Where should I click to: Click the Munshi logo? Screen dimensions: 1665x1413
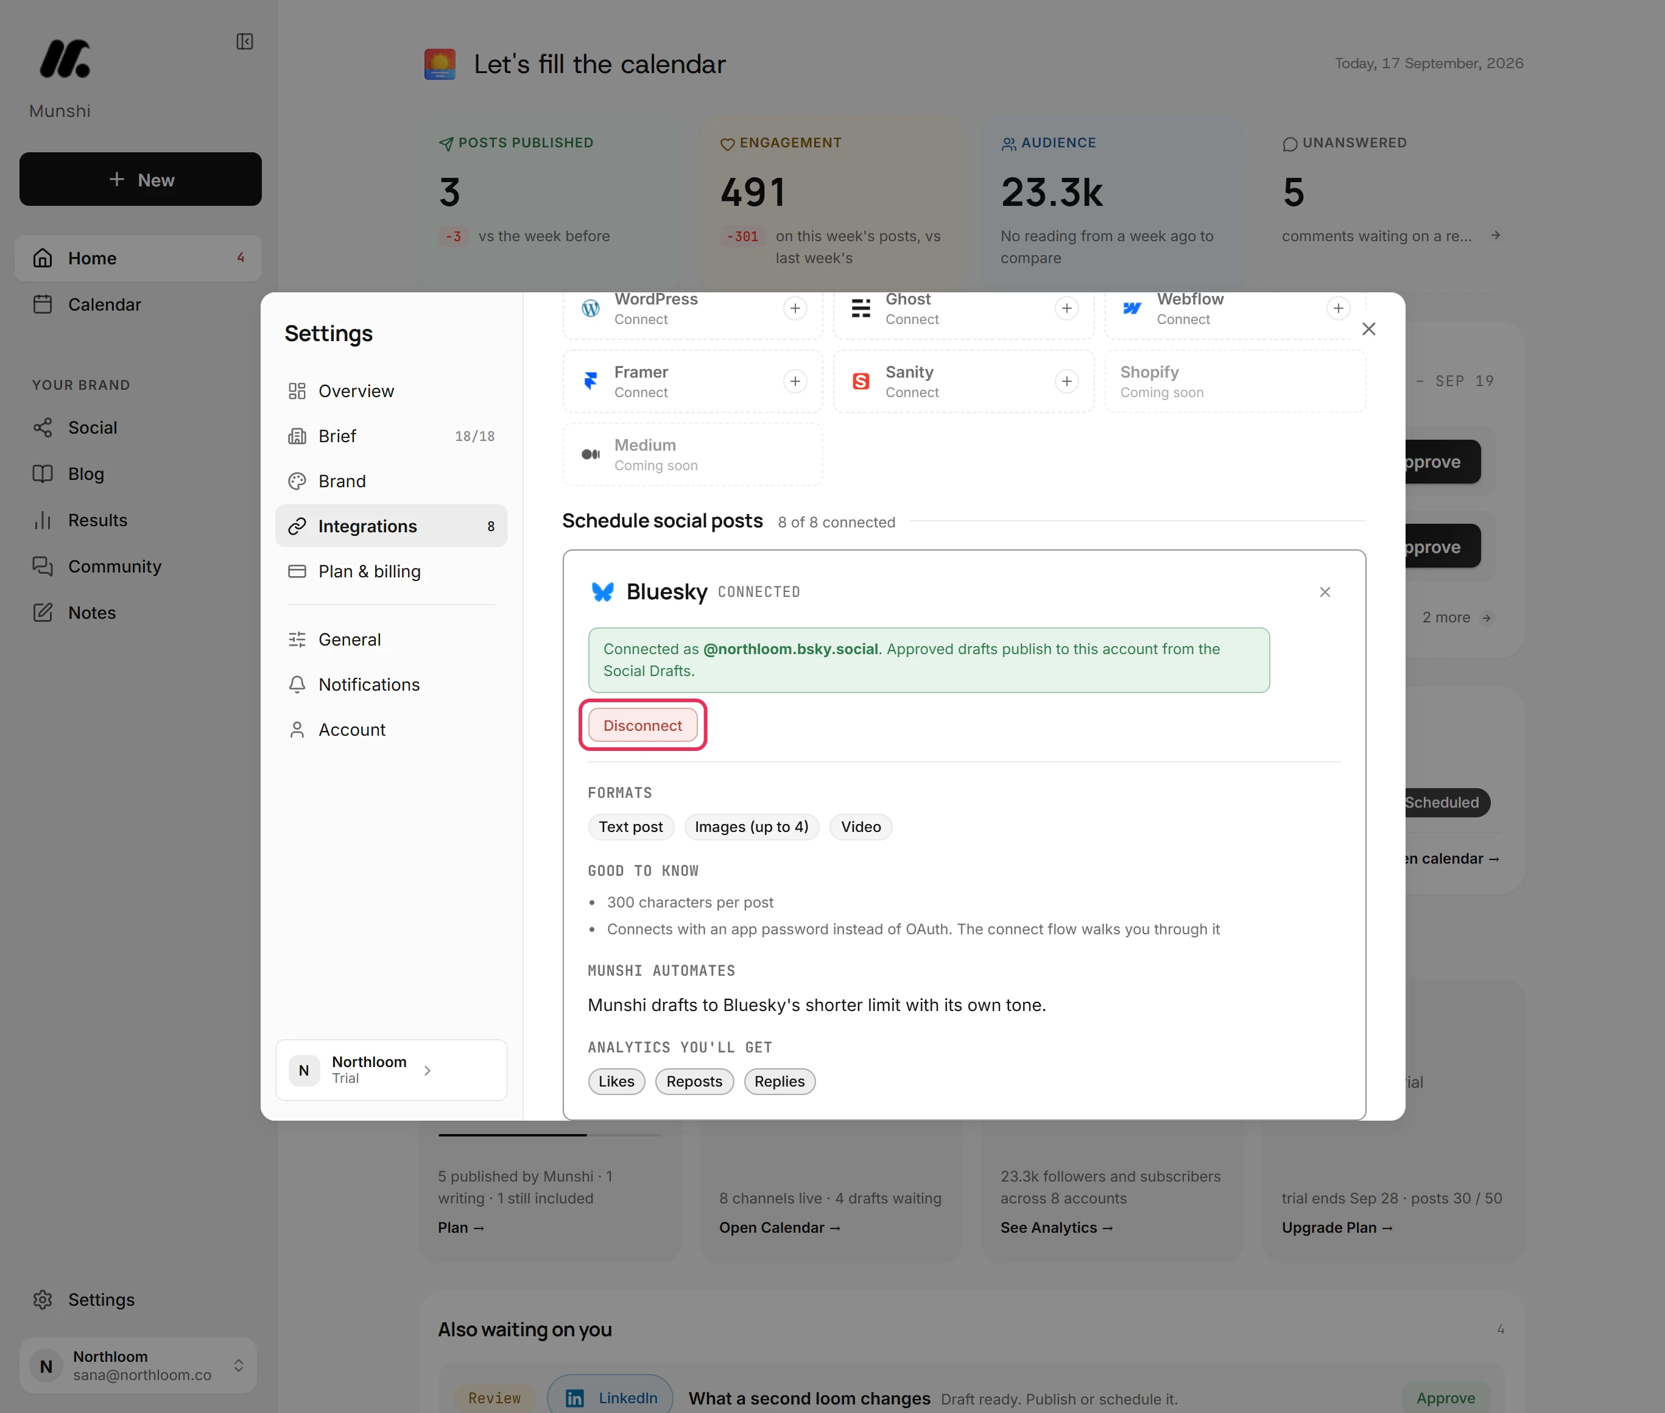pyautogui.click(x=65, y=58)
